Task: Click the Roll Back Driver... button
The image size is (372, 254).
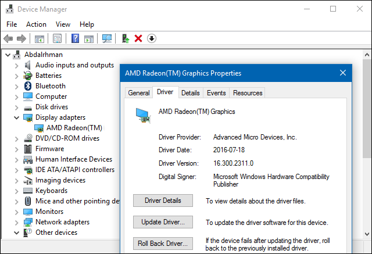Action: click(163, 244)
